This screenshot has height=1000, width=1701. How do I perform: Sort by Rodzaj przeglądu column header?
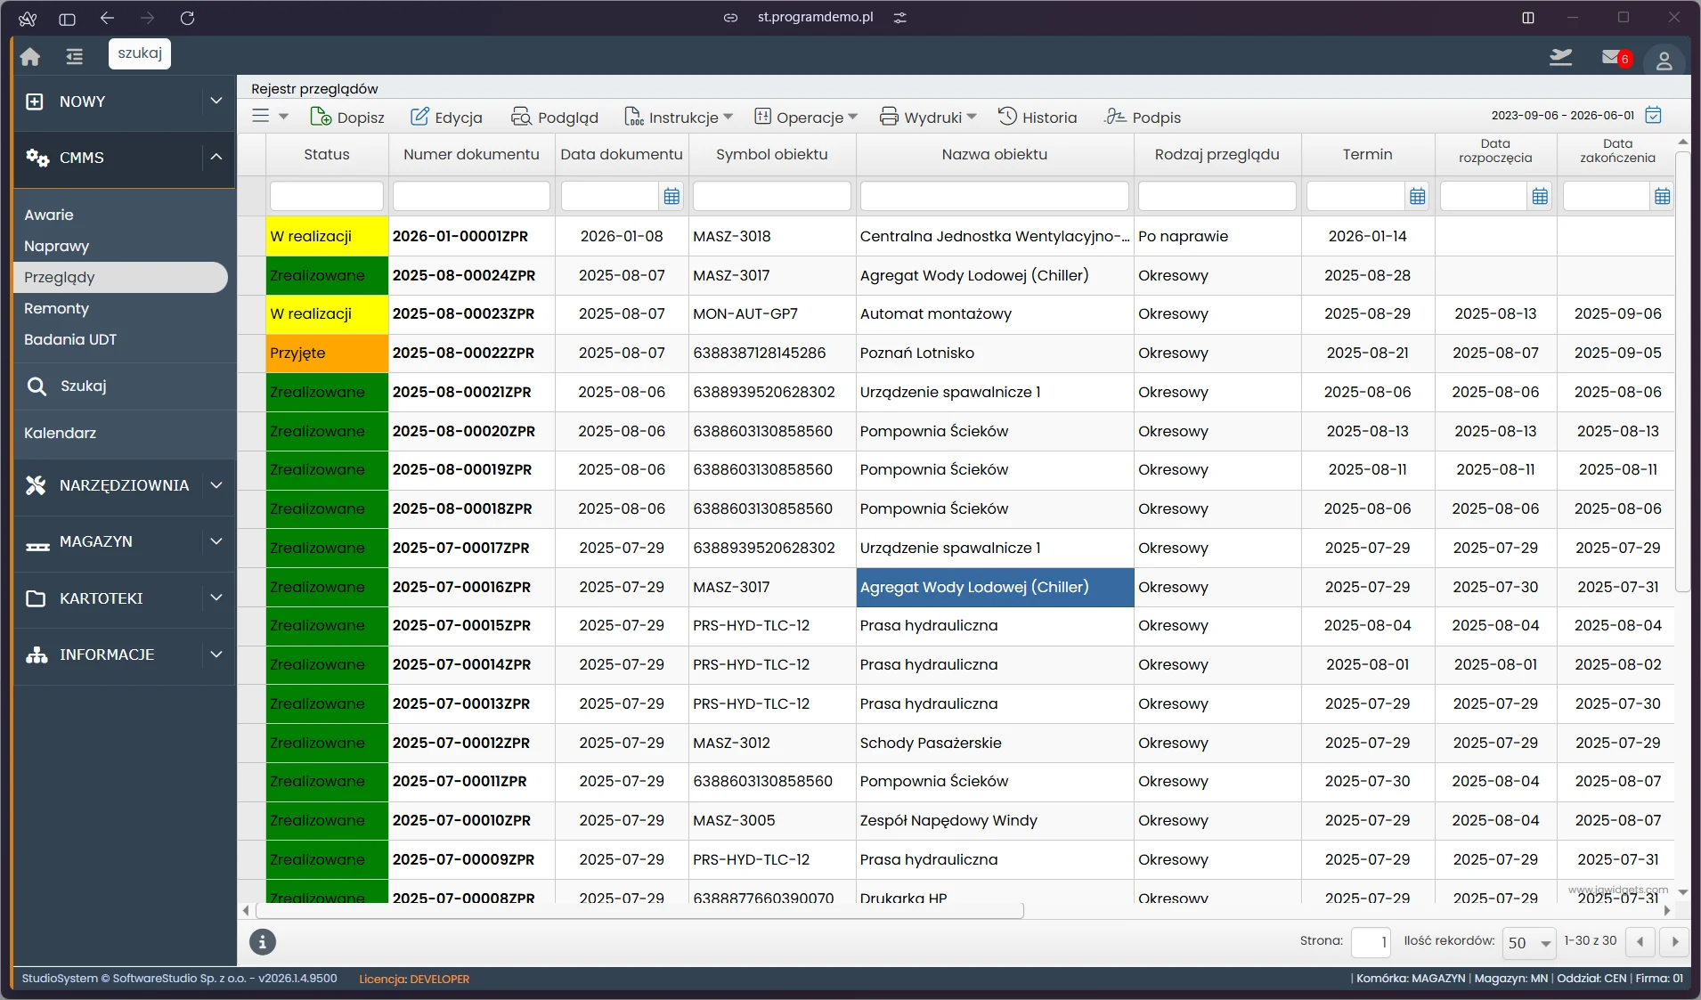pyautogui.click(x=1217, y=154)
